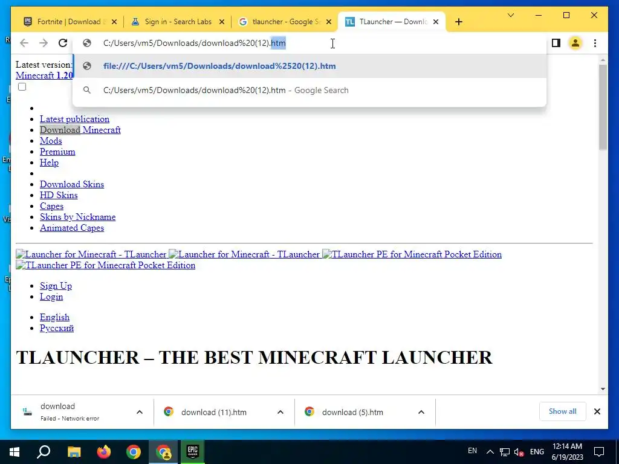Viewport: 619px width, 464px height.
Task: Click first Launcher for Minecraft - TLauncher image link
Action: (x=91, y=254)
